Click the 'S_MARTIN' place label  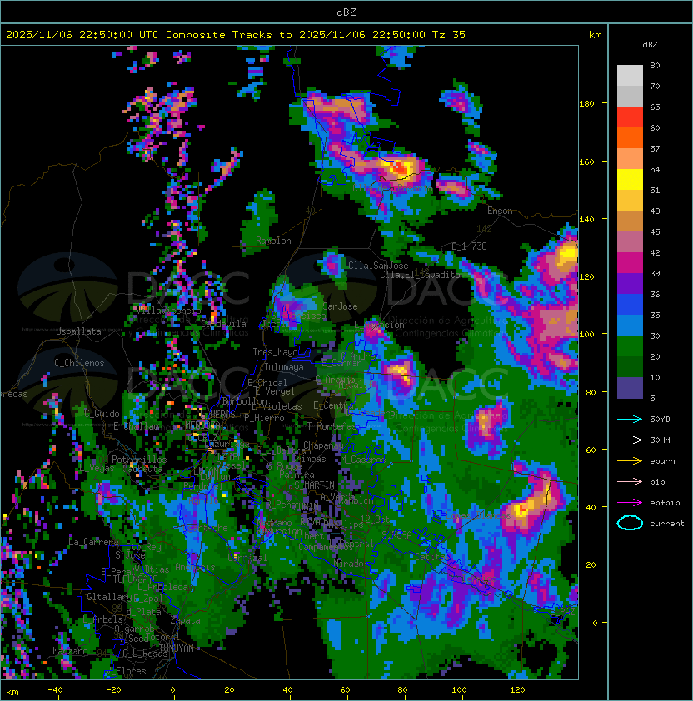tap(314, 485)
